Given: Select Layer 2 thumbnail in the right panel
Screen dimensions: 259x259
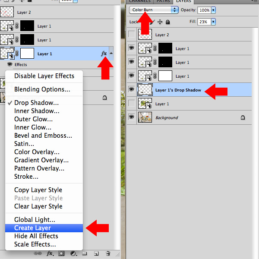Looking at the screenshot, I should click(145, 35).
